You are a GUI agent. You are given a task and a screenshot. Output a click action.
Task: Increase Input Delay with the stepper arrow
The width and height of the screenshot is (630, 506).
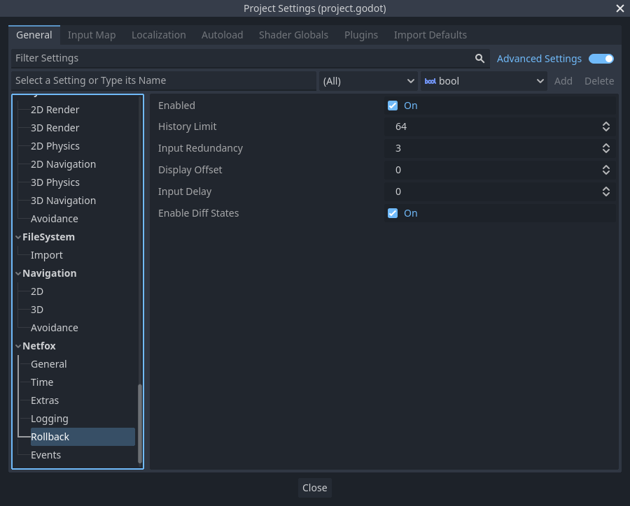606,188
